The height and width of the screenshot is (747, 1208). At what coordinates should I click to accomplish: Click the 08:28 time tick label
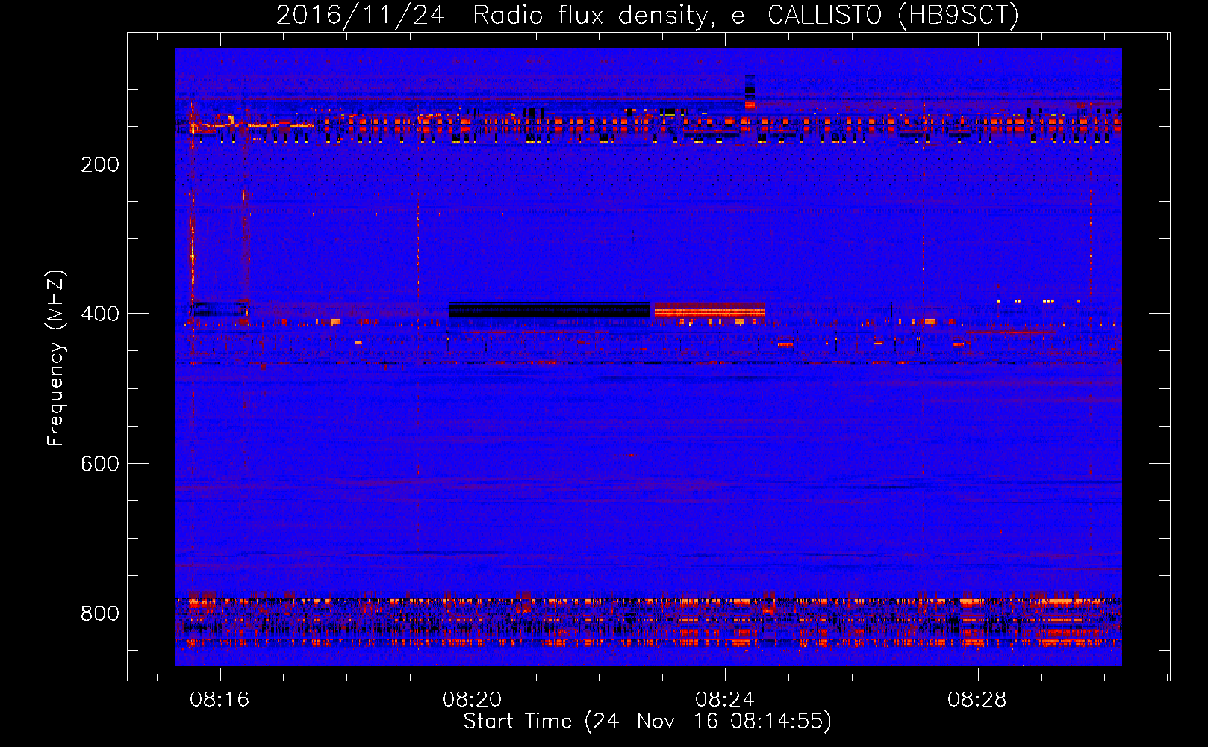pyautogui.click(x=977, y=700)
